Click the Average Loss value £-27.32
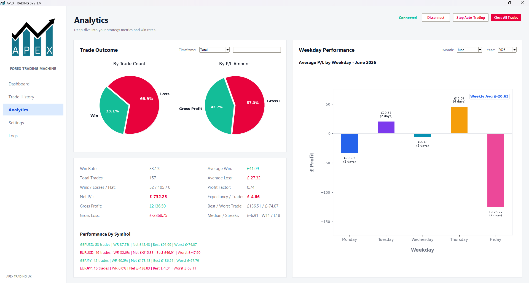This screenshot has height=283, width=529. [x=254, y=178]
